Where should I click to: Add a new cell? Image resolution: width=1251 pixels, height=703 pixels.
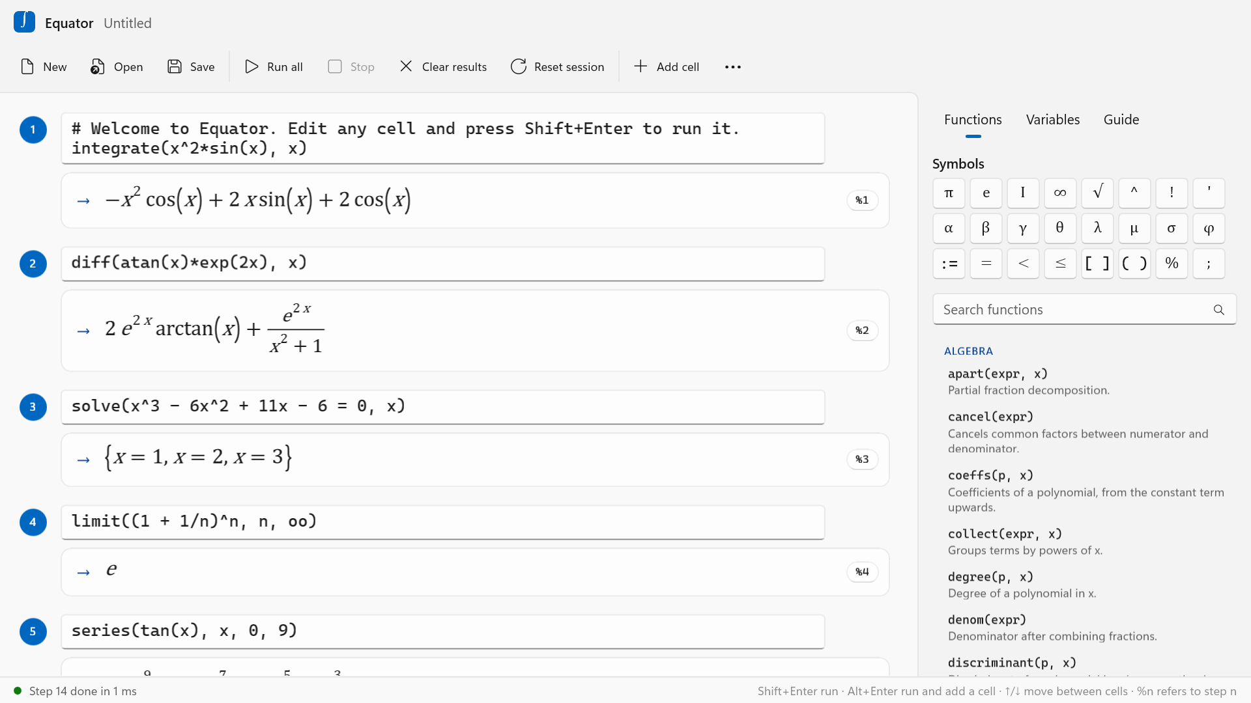[x=667, y=66]
